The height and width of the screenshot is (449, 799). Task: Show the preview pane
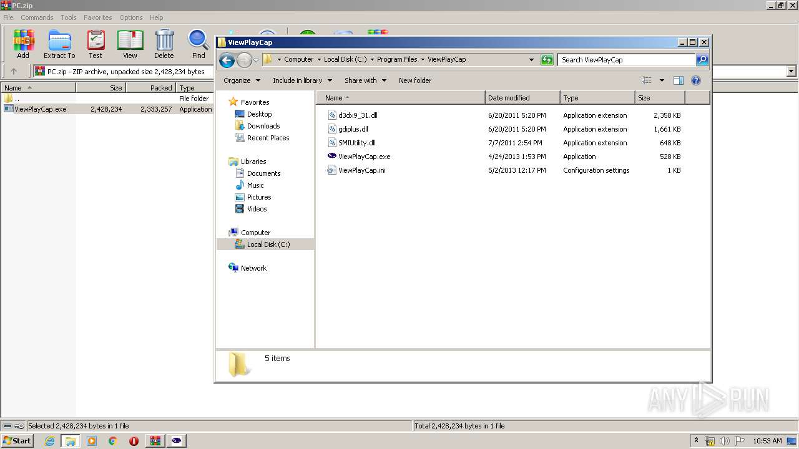coord(679,80)
